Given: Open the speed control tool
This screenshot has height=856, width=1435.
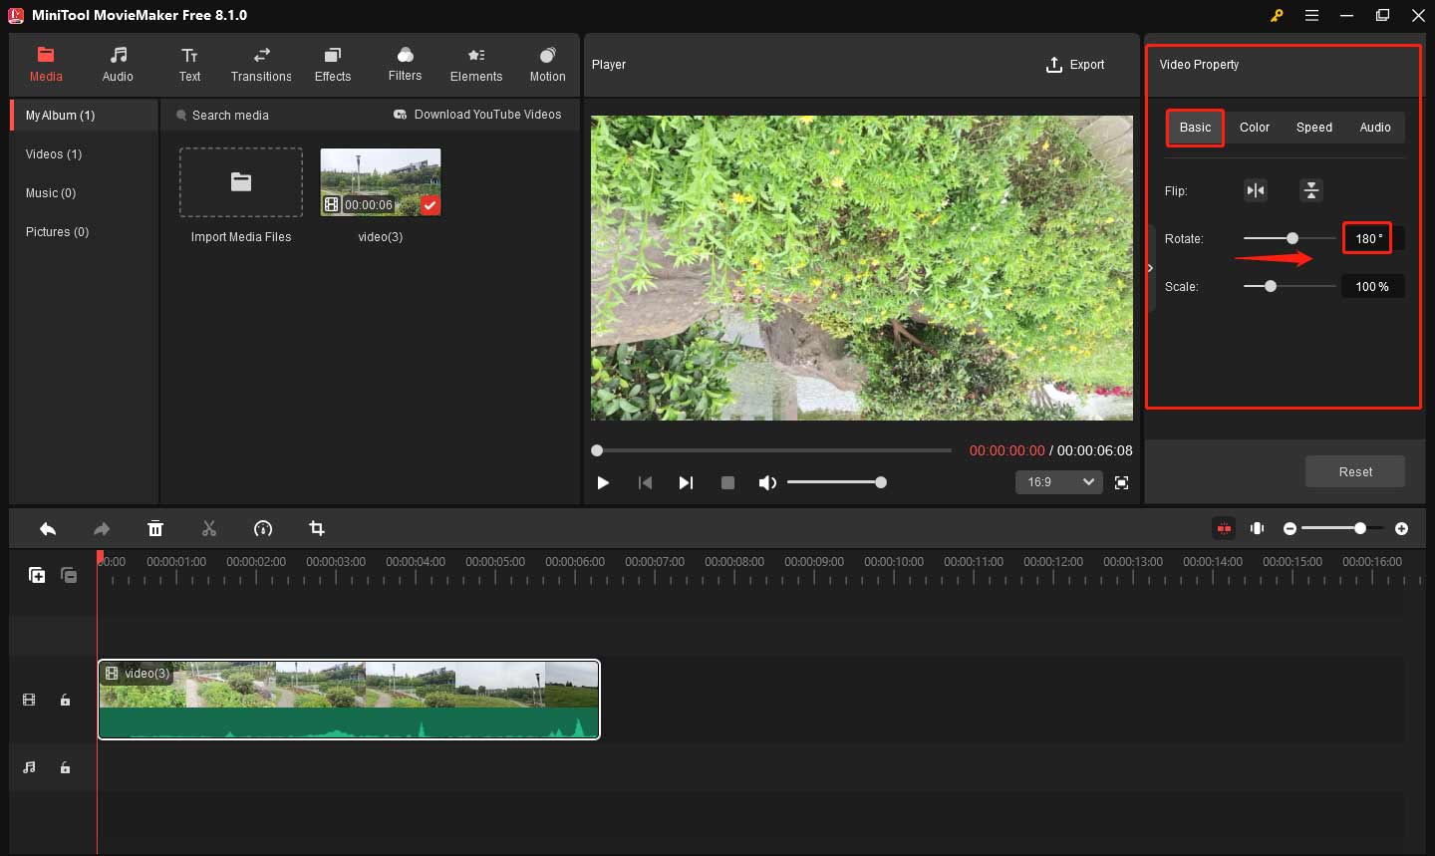Looking at the screenshot, I should [x=263, y=529].
